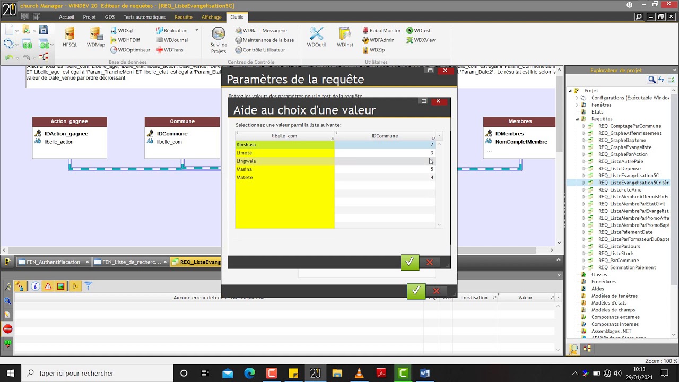Collapse the Projet root node
This screenshot has width=679, height=382.
(x=570, y=91)
